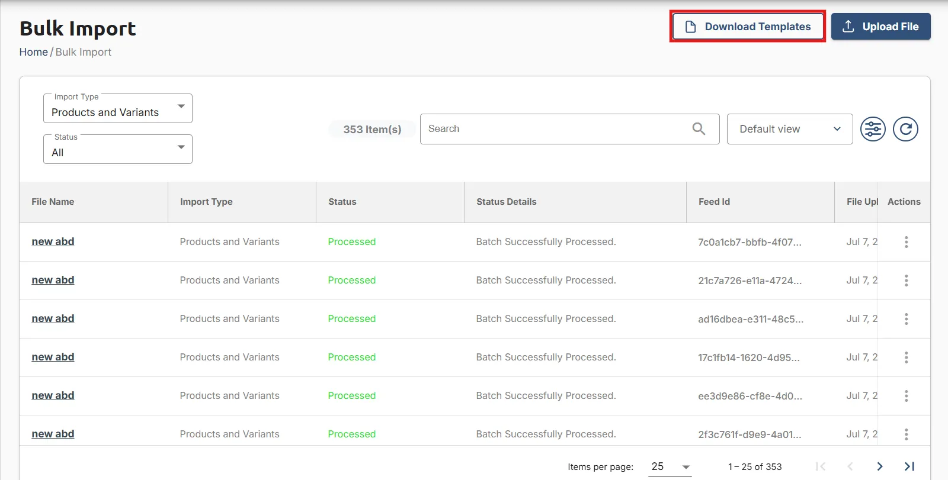Open the column filter settings icon
Image resolution: width=948 pixels, height=480 pixels.
coord(873,129)
